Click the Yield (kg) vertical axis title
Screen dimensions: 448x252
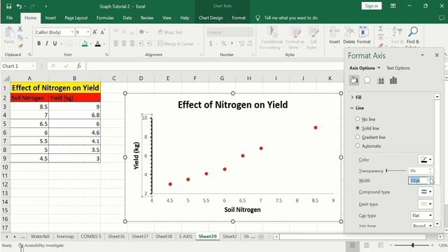click(x=136, y=155)
